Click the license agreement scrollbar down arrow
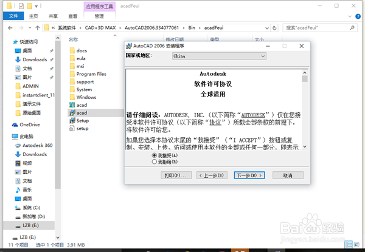This screenshot has width=365, height=252. coord(305,146)
